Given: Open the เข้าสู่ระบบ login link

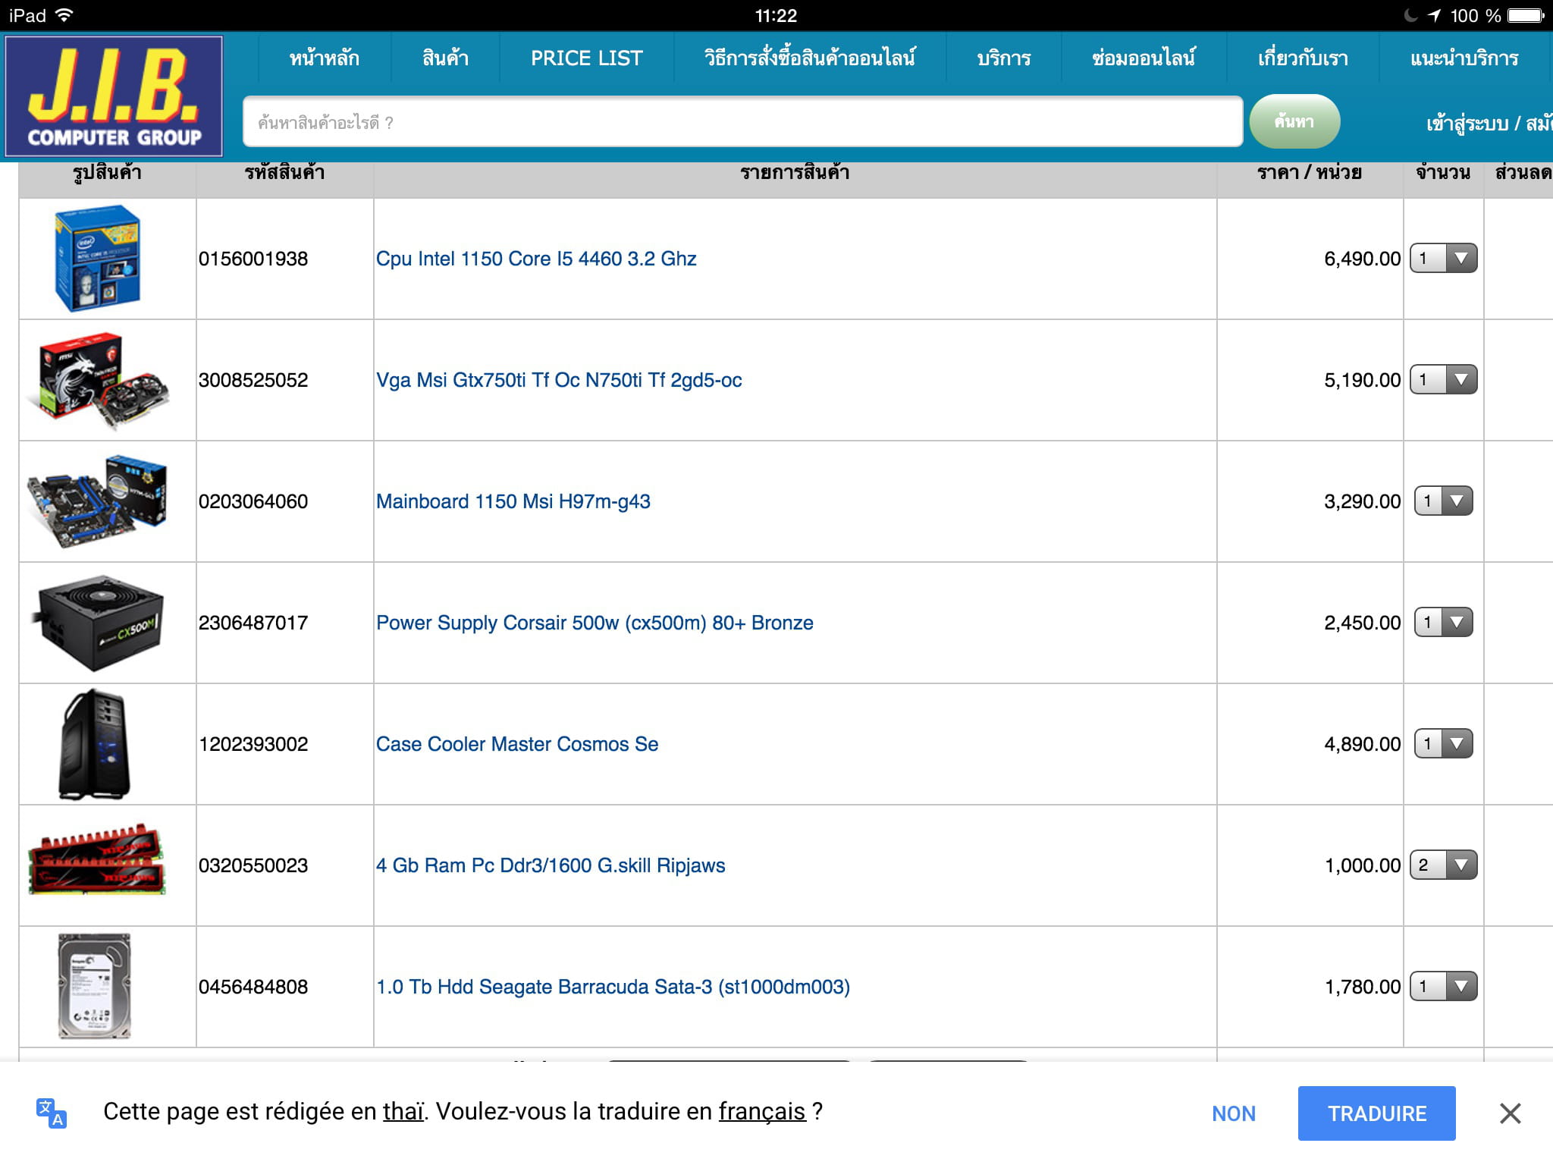Looking at the screenshot, I should (1467, 123).
